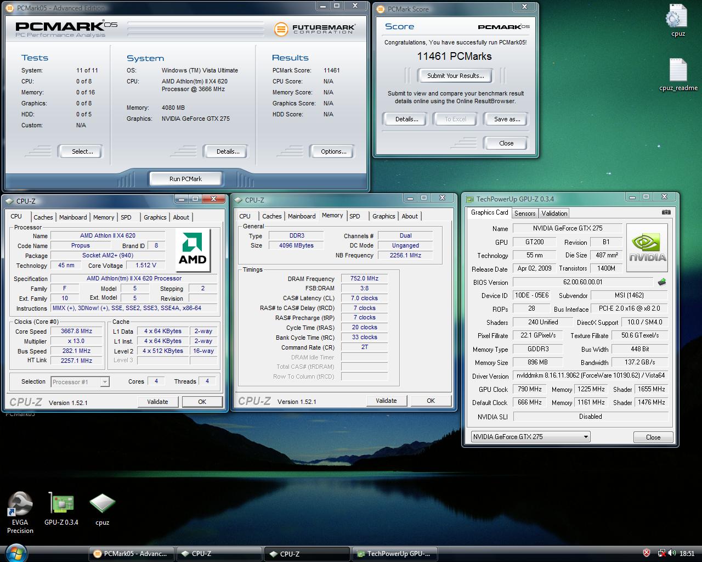This screenshot has height=562, width=702.
Task: Click Run PCMark button
Action: pyautogui.click(x=185, y=179)
